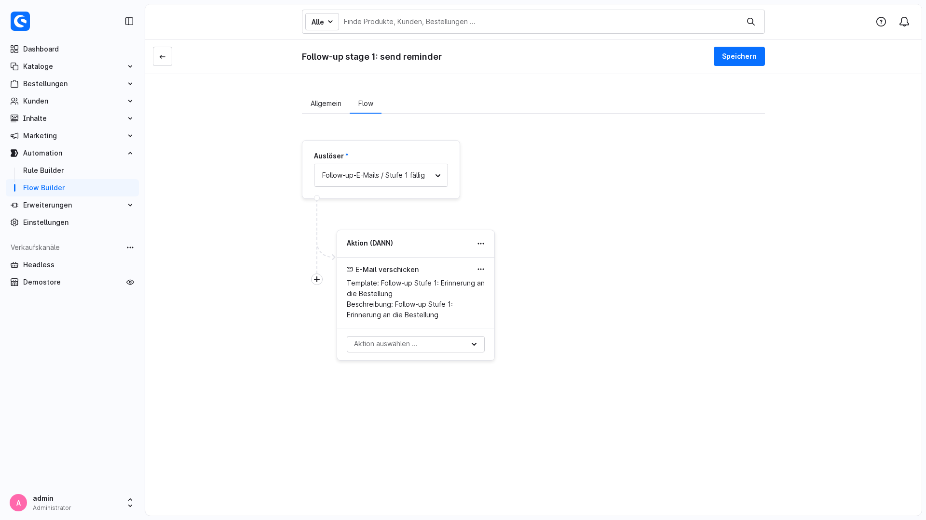Viewport: 926px width, 520px height.
Task: Open notifications bell icon
Action: point(904,22)
